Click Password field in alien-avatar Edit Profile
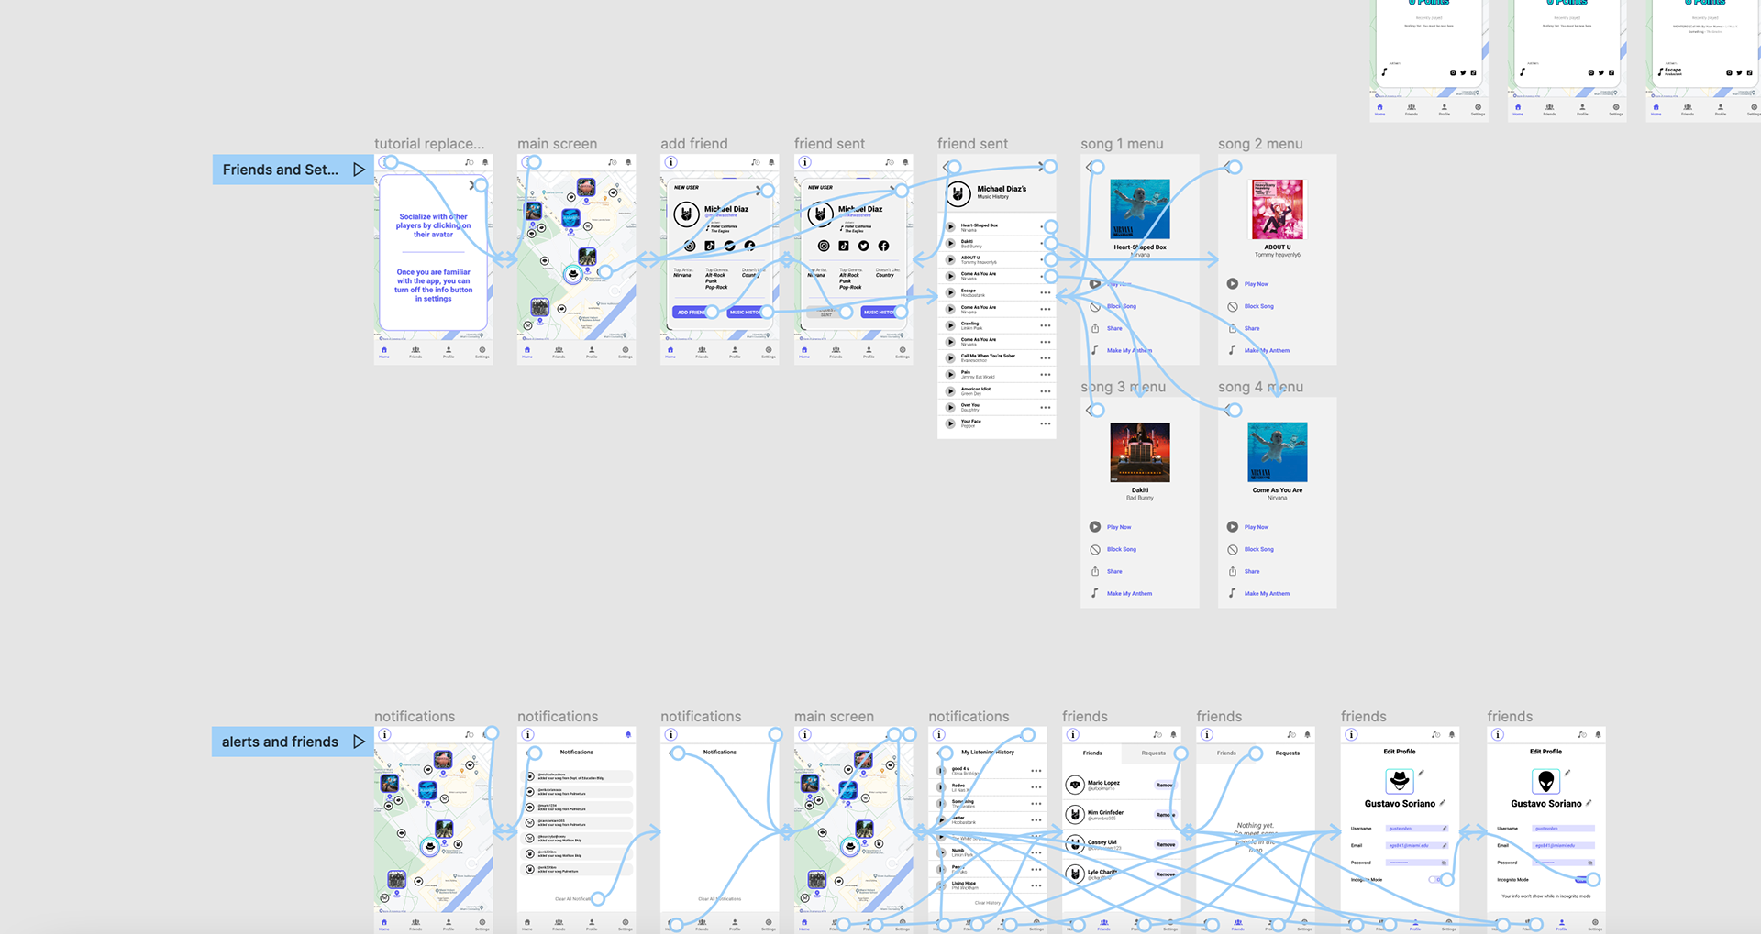This screenshot has width=1761, height=934. (x=1564, y=863)
